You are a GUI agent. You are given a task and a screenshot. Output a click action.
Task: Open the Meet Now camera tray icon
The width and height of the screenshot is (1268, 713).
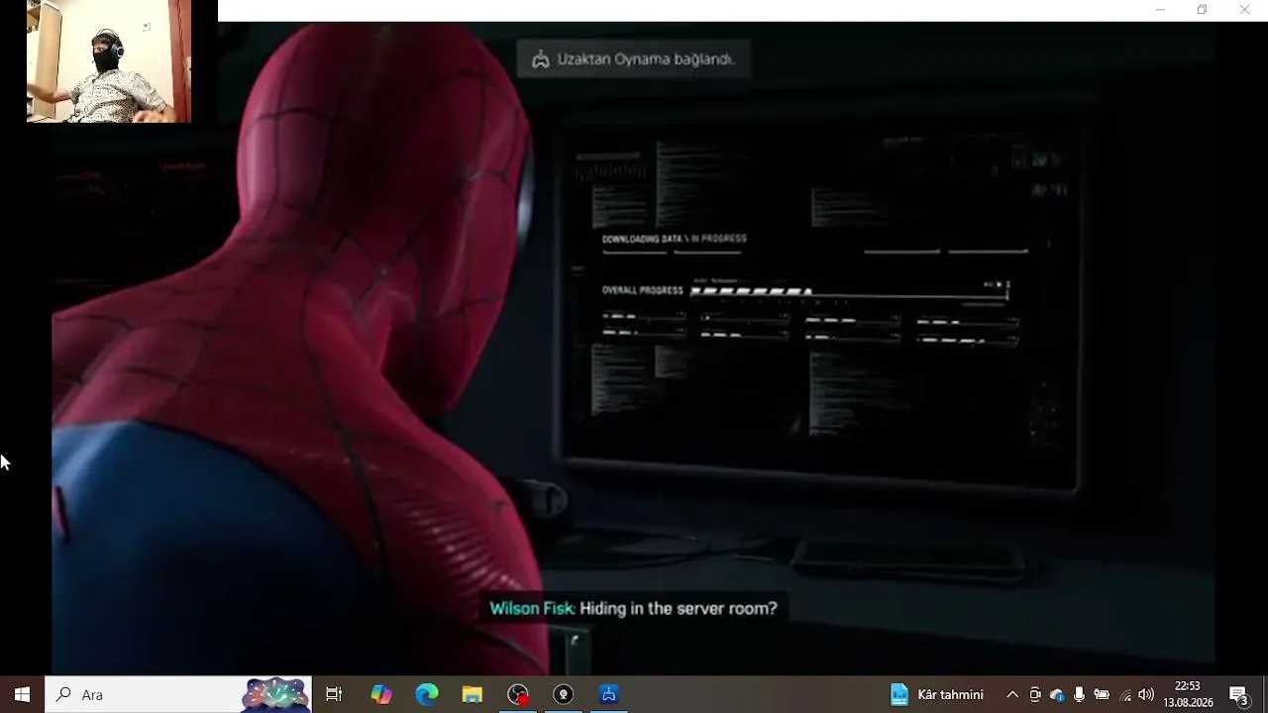click(1035, 695)
